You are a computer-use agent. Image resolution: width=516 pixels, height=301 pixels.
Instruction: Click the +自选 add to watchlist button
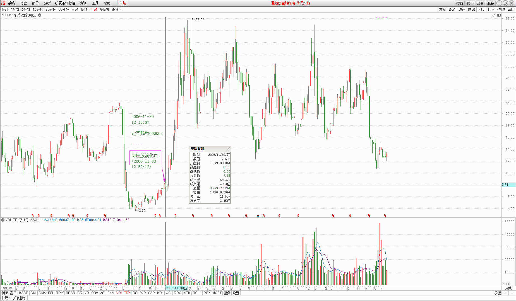click(x=501, y=9)
